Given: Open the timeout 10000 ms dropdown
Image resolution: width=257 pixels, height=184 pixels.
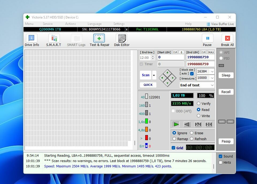Looking at the screenshot, I should (212, 78).
